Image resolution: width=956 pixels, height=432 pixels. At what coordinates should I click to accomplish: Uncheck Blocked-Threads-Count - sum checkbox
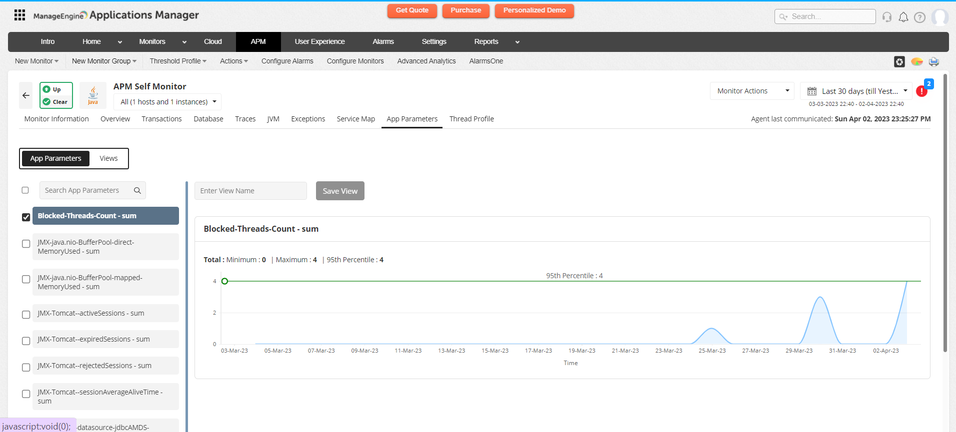(26, 217)
